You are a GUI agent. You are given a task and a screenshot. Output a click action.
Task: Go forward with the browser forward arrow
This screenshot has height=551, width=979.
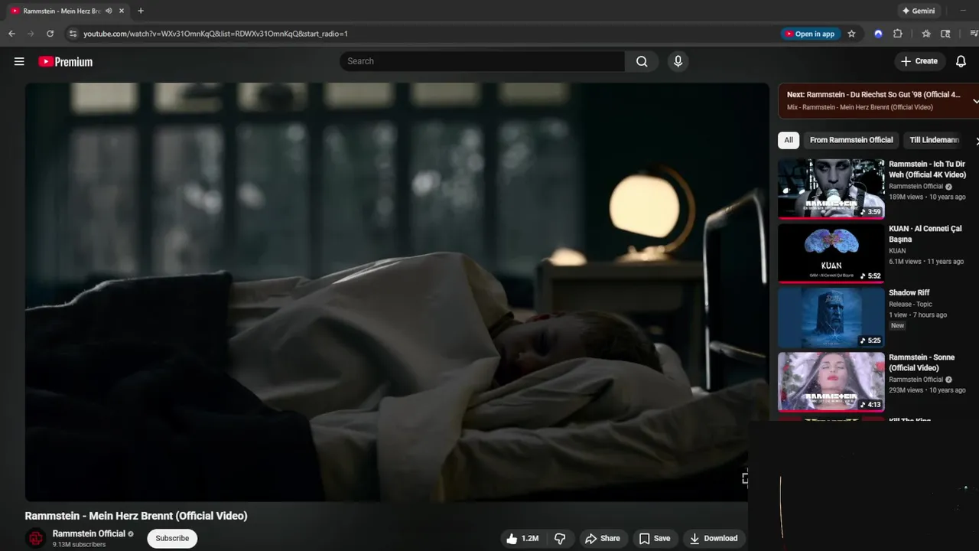31,34
